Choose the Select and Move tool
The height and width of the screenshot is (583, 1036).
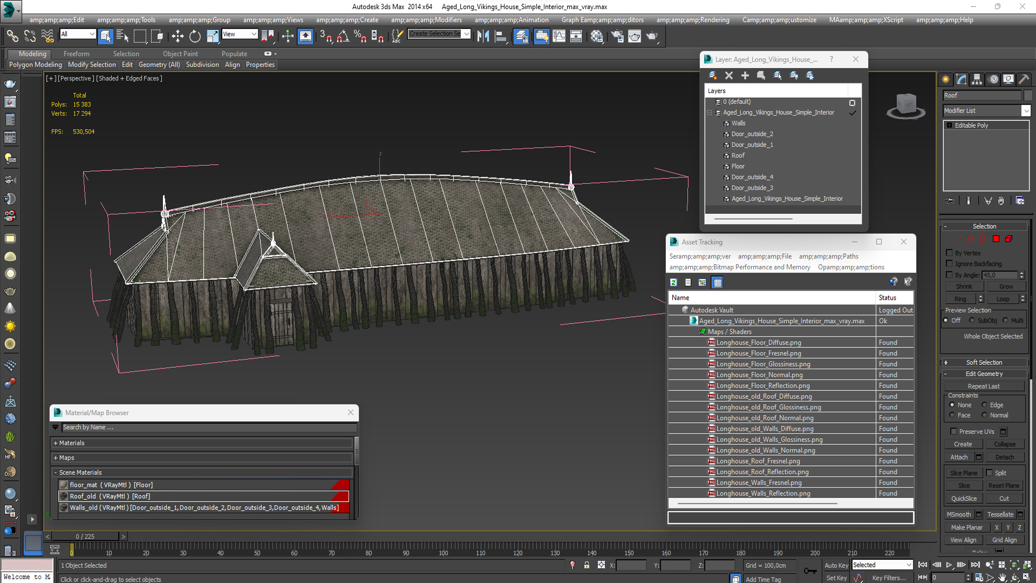[178, 36]
